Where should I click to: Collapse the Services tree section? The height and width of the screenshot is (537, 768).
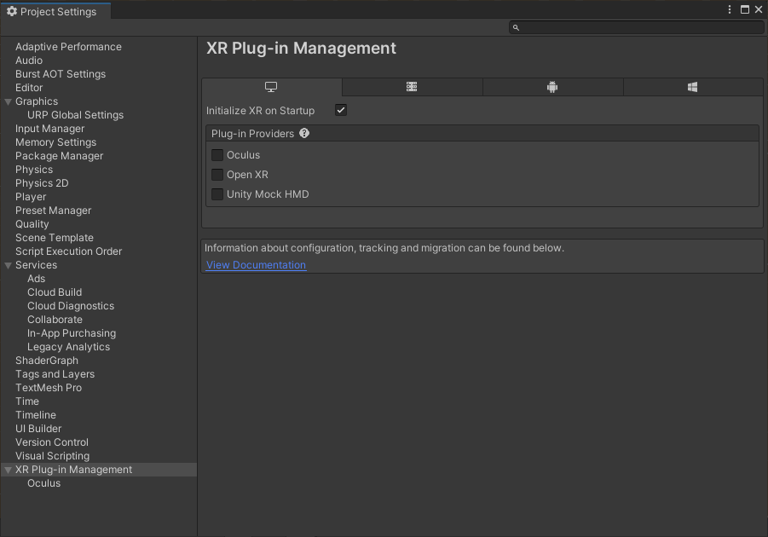pos(9,265)
